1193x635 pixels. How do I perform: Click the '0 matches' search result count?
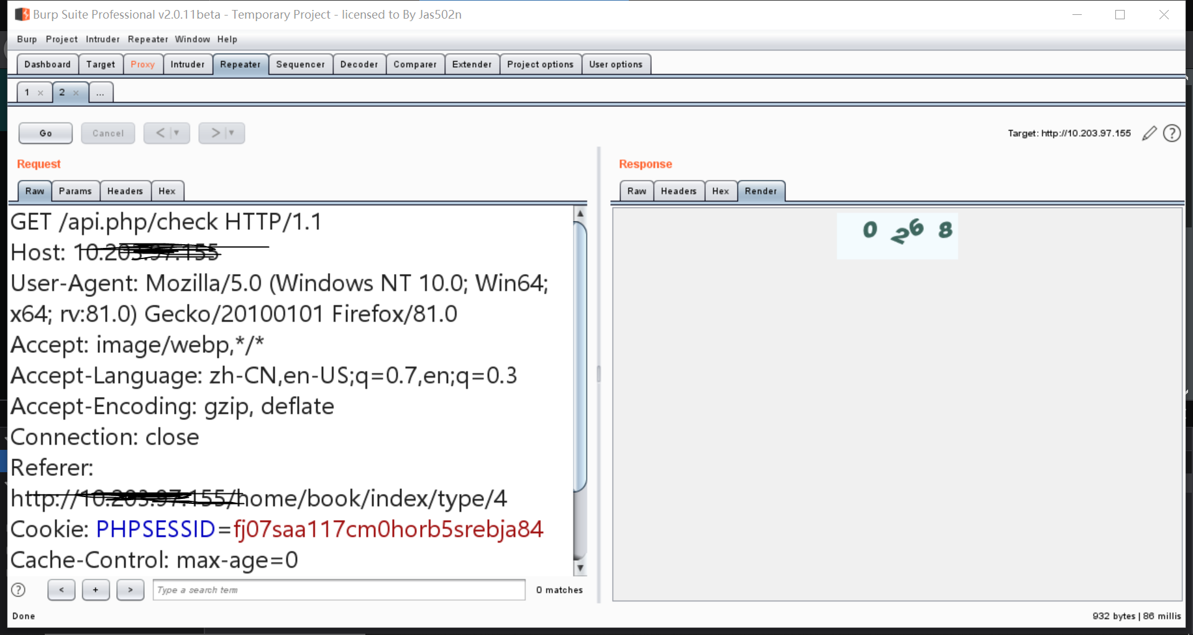[559, 590]
